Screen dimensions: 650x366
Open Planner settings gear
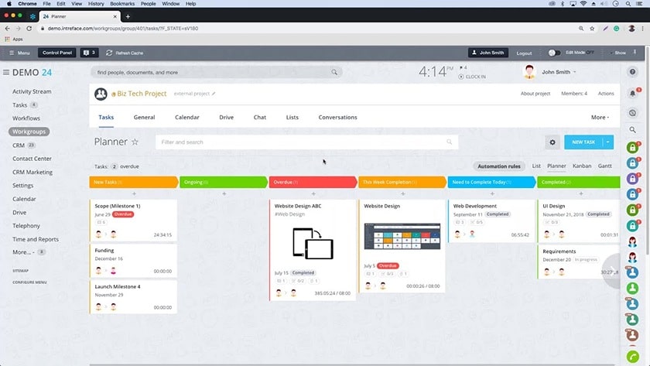click(552, 142)
